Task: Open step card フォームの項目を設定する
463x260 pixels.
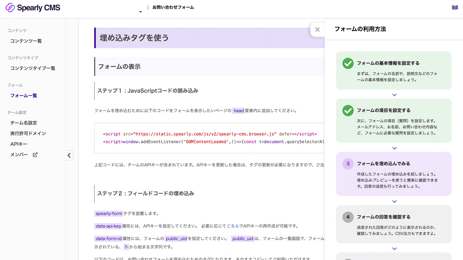Action: tap(394, 121)
